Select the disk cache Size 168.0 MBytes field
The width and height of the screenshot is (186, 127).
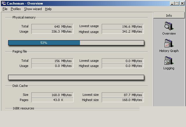[52, 95]
